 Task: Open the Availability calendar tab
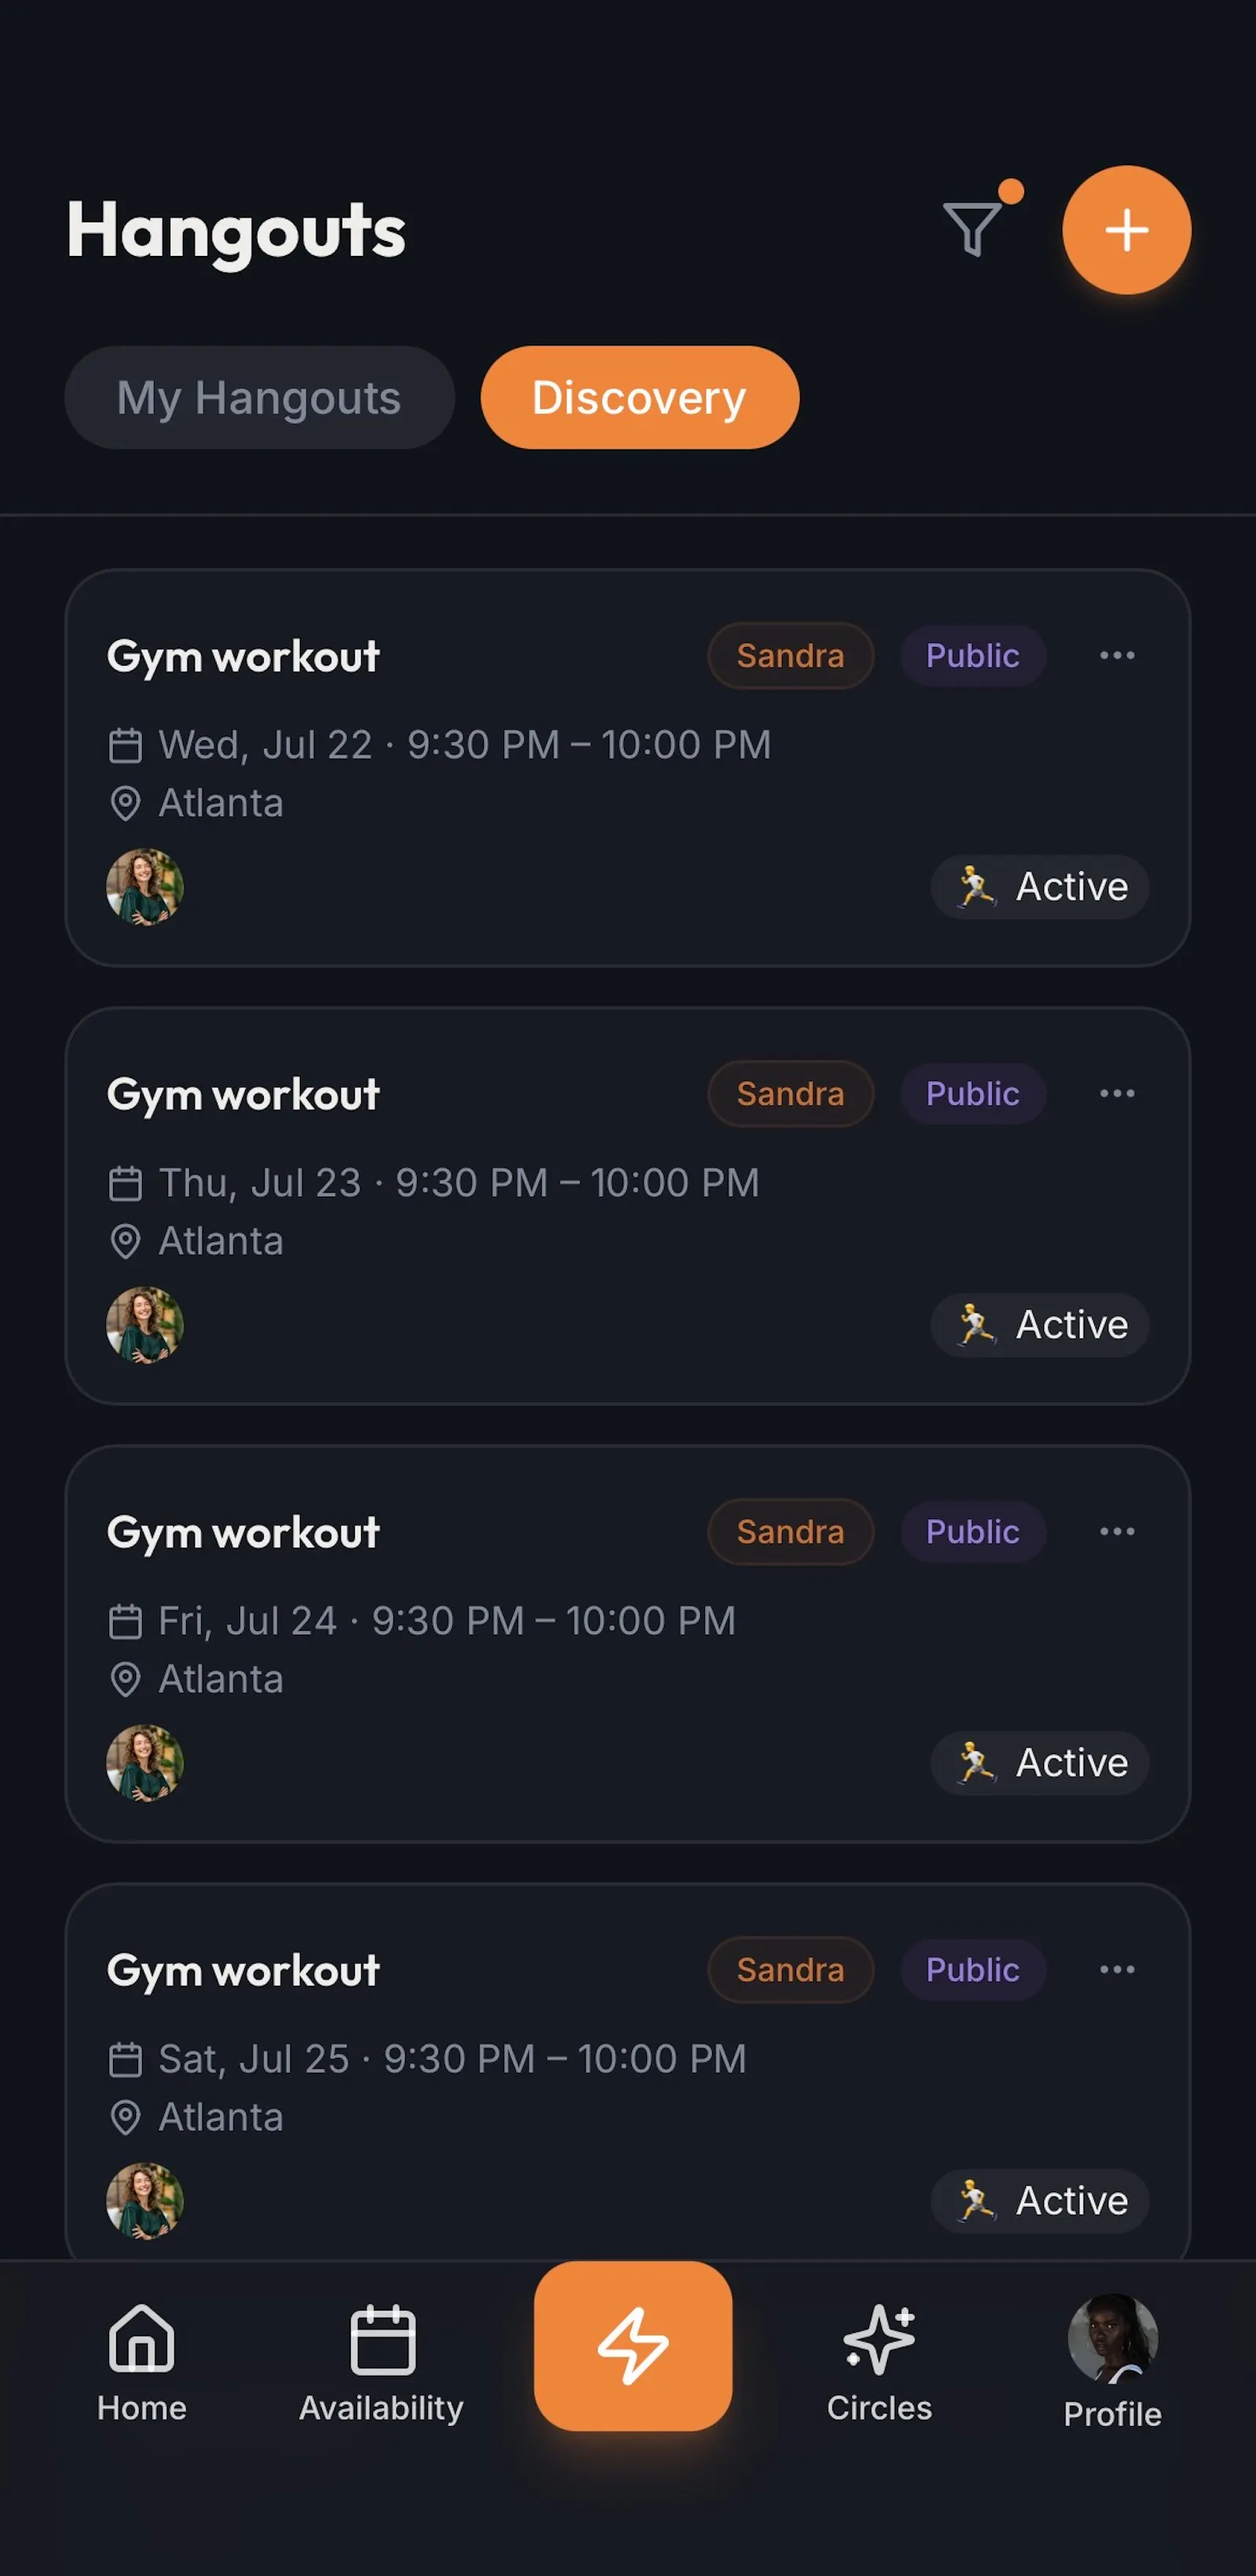381,2363
